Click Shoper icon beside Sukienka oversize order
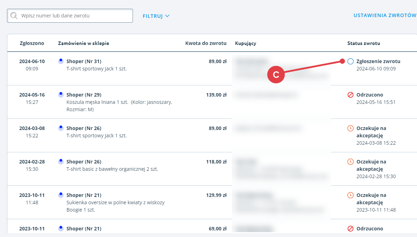Image resolution: width=417 pixels, height=237 pixels. 61,195
